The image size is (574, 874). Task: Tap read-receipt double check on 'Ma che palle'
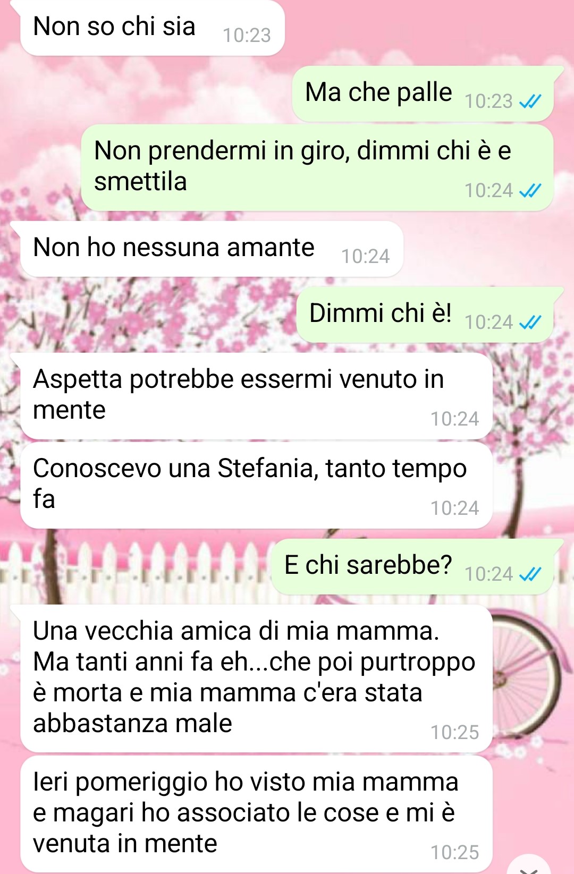(529, 101)
